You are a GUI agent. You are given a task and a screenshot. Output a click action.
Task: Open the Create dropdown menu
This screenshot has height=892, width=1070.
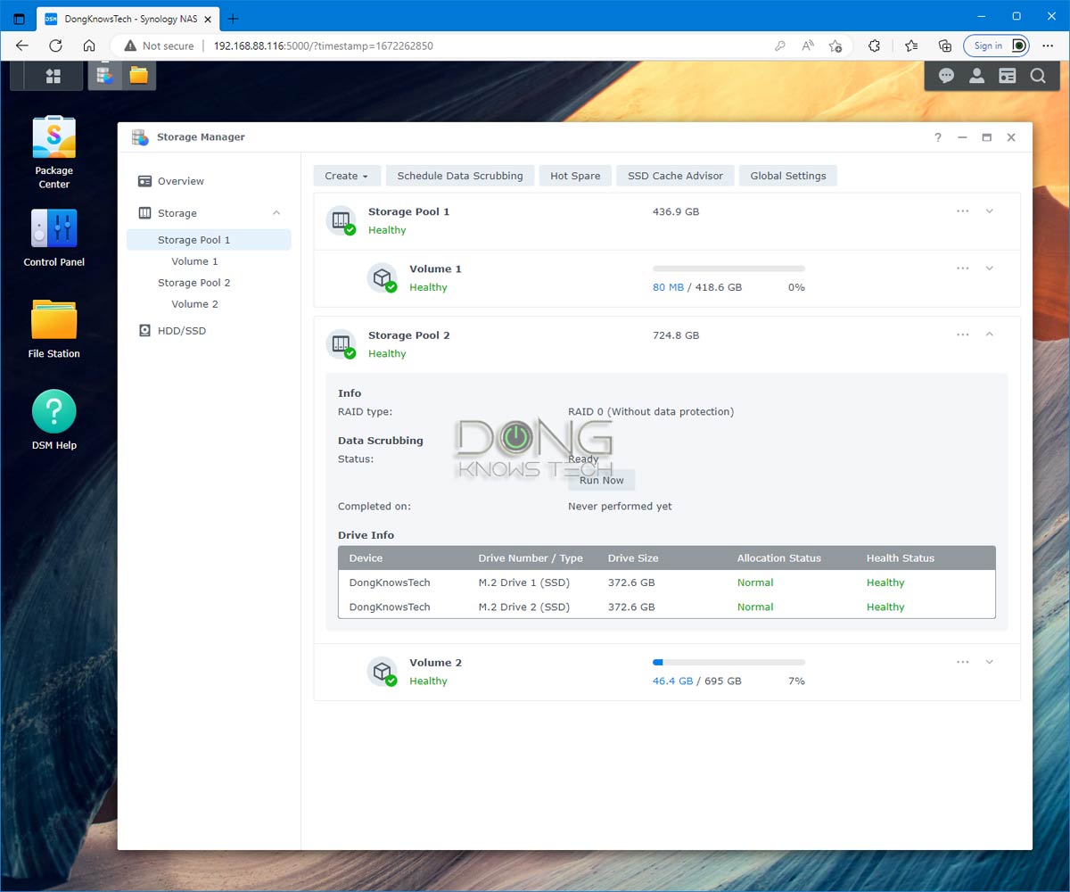[x=347, y=176]
